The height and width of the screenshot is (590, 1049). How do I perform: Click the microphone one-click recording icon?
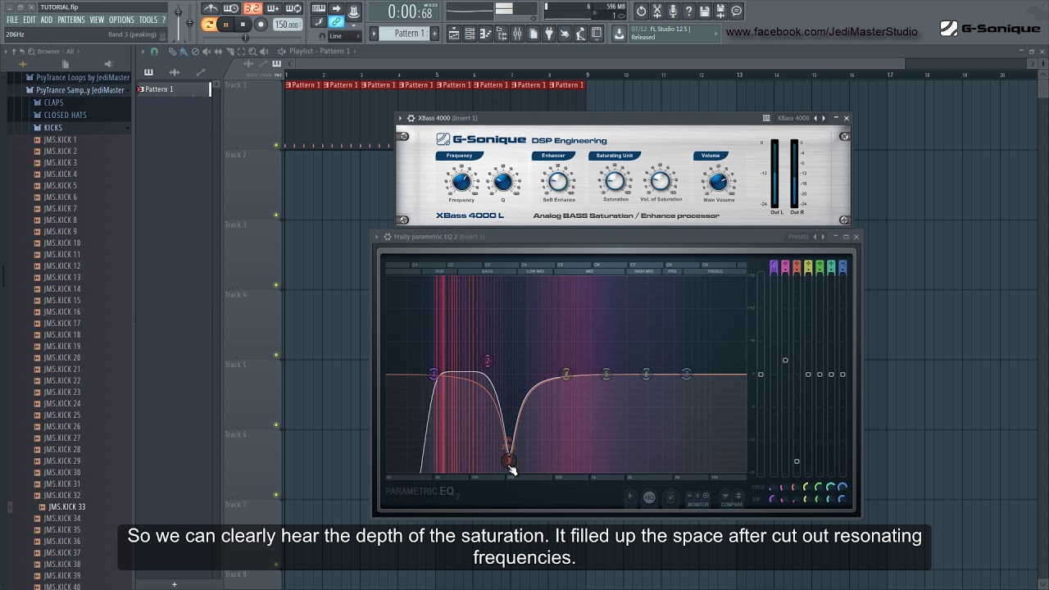pos(673,11)
